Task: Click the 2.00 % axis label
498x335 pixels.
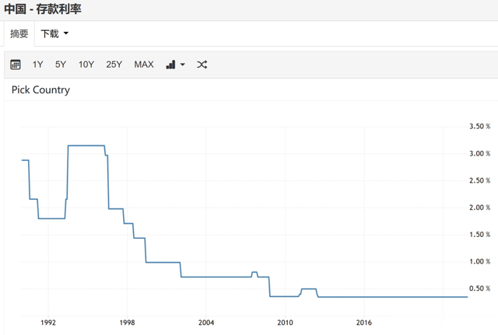Action: 479,208
